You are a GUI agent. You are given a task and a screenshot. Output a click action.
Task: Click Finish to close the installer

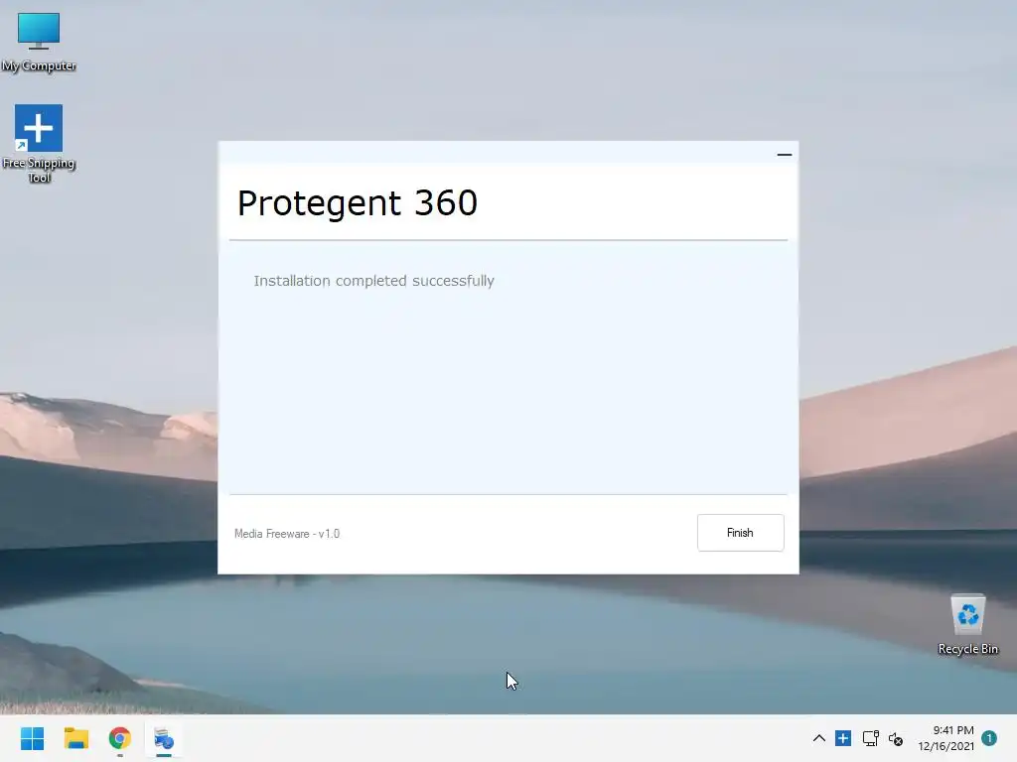[x=740, y=533]
